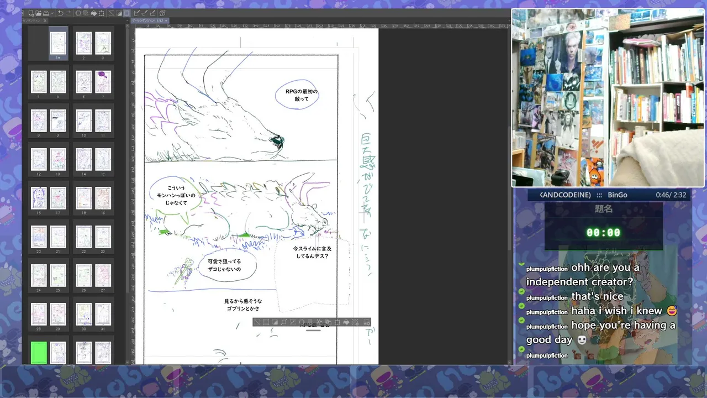The image size is (707, 398).
Task: Click Scale/Rotate on the selection launcher
Action: (337, 322)
